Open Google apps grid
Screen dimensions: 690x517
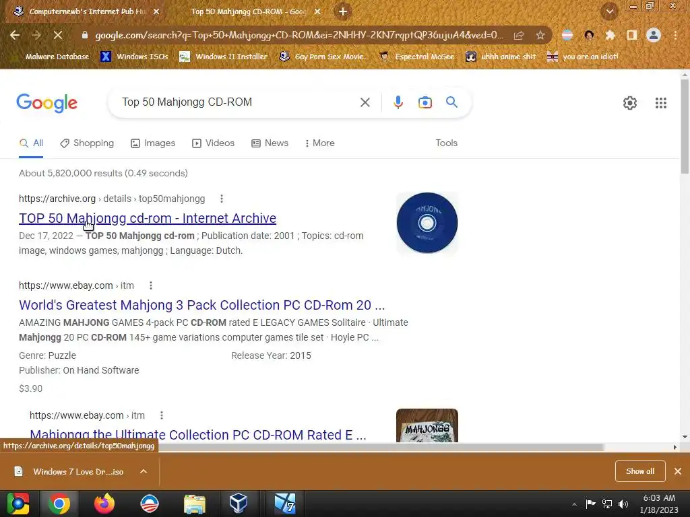click(660, 103)
